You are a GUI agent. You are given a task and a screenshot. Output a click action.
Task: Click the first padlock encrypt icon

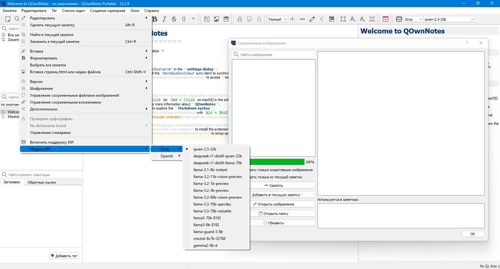pyautogui.click(x=240, y=19)
